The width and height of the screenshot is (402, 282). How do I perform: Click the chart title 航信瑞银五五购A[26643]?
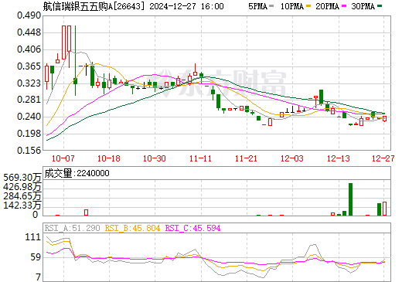coord(94,6)
